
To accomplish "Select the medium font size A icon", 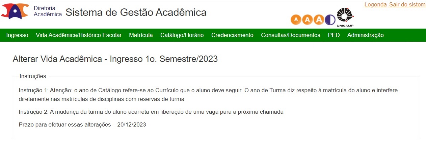I will click(308, 20).
